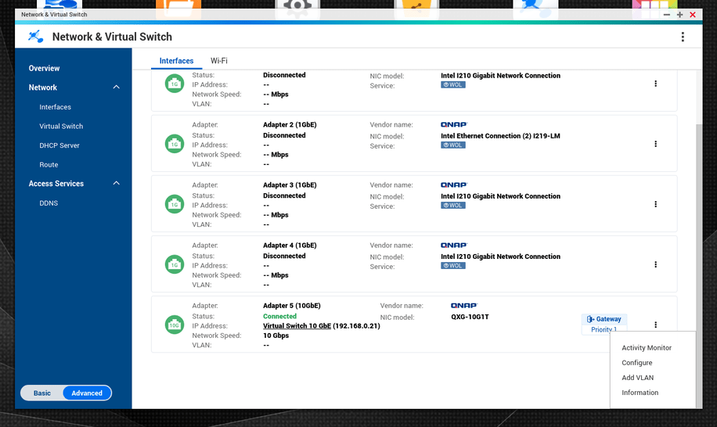Close the Network & Virtual Switch window
This screenshot has height=427, width=717.
click(693, 15)
